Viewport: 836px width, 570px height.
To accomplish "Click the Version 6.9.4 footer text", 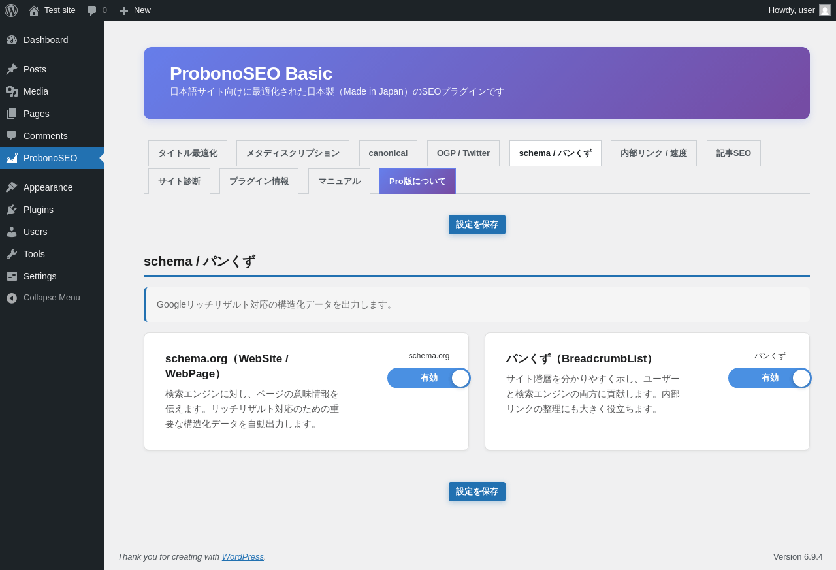I will coord(798,557).
